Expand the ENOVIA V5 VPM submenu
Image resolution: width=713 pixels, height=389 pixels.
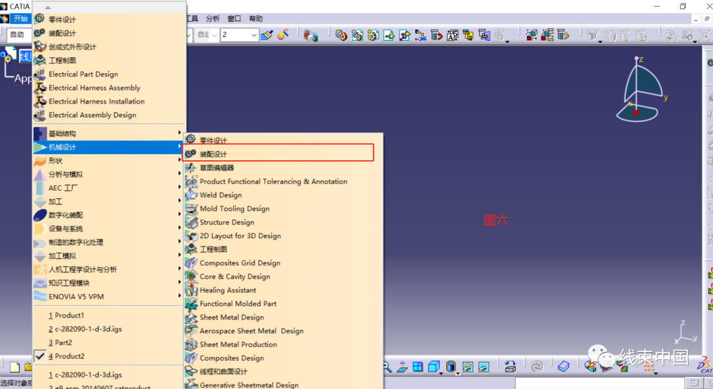click(x=109, y=297)
